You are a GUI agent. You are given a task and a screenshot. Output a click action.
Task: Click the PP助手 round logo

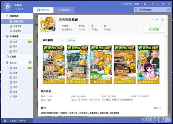click(7, 7)
